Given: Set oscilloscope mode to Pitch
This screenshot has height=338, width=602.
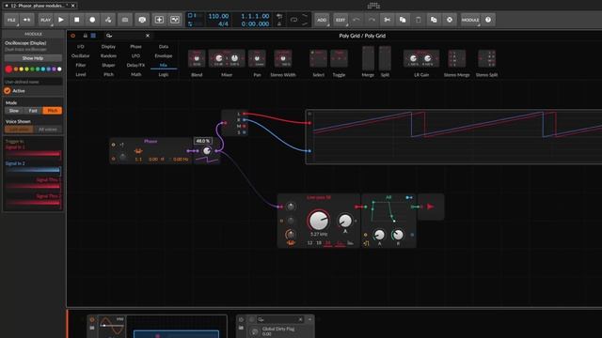Looking at the screenshot, I should [53, 111].
